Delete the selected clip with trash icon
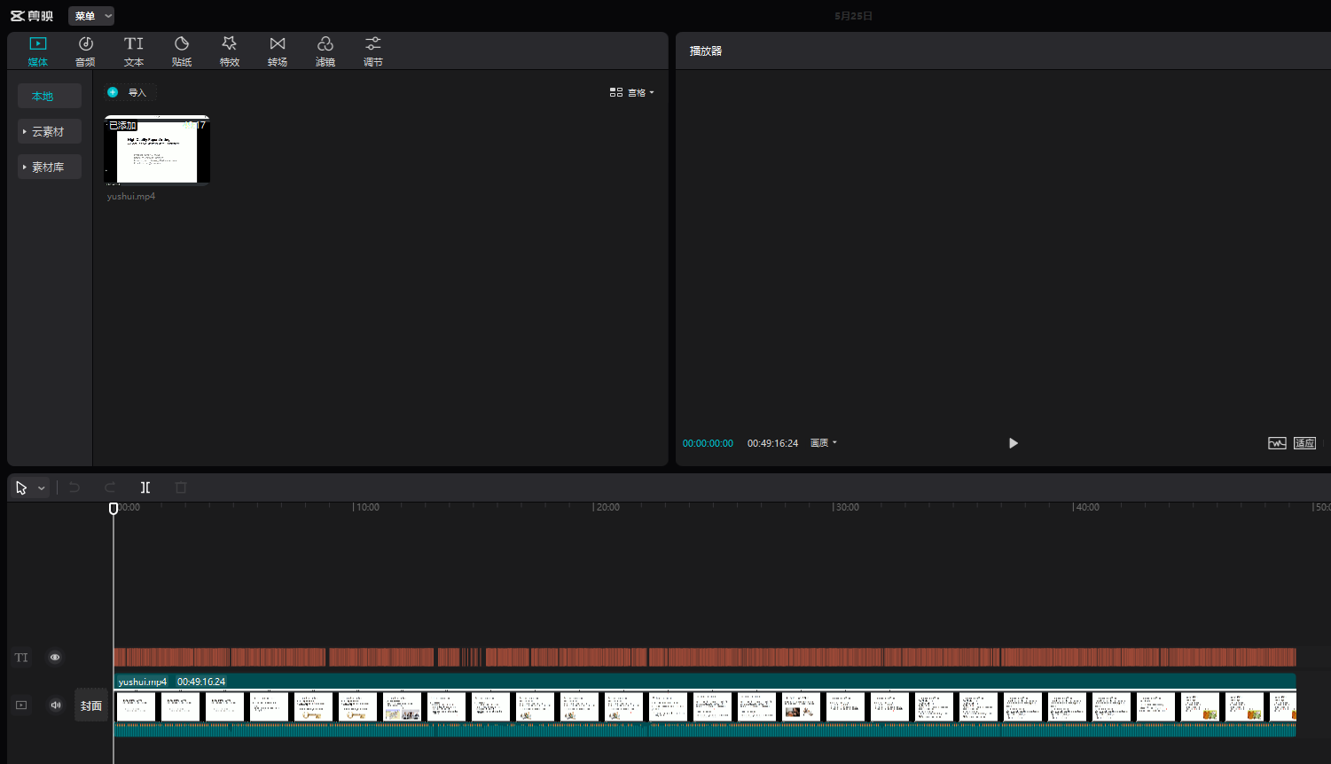Screen dimensions: 1331x764 point(181,487)
